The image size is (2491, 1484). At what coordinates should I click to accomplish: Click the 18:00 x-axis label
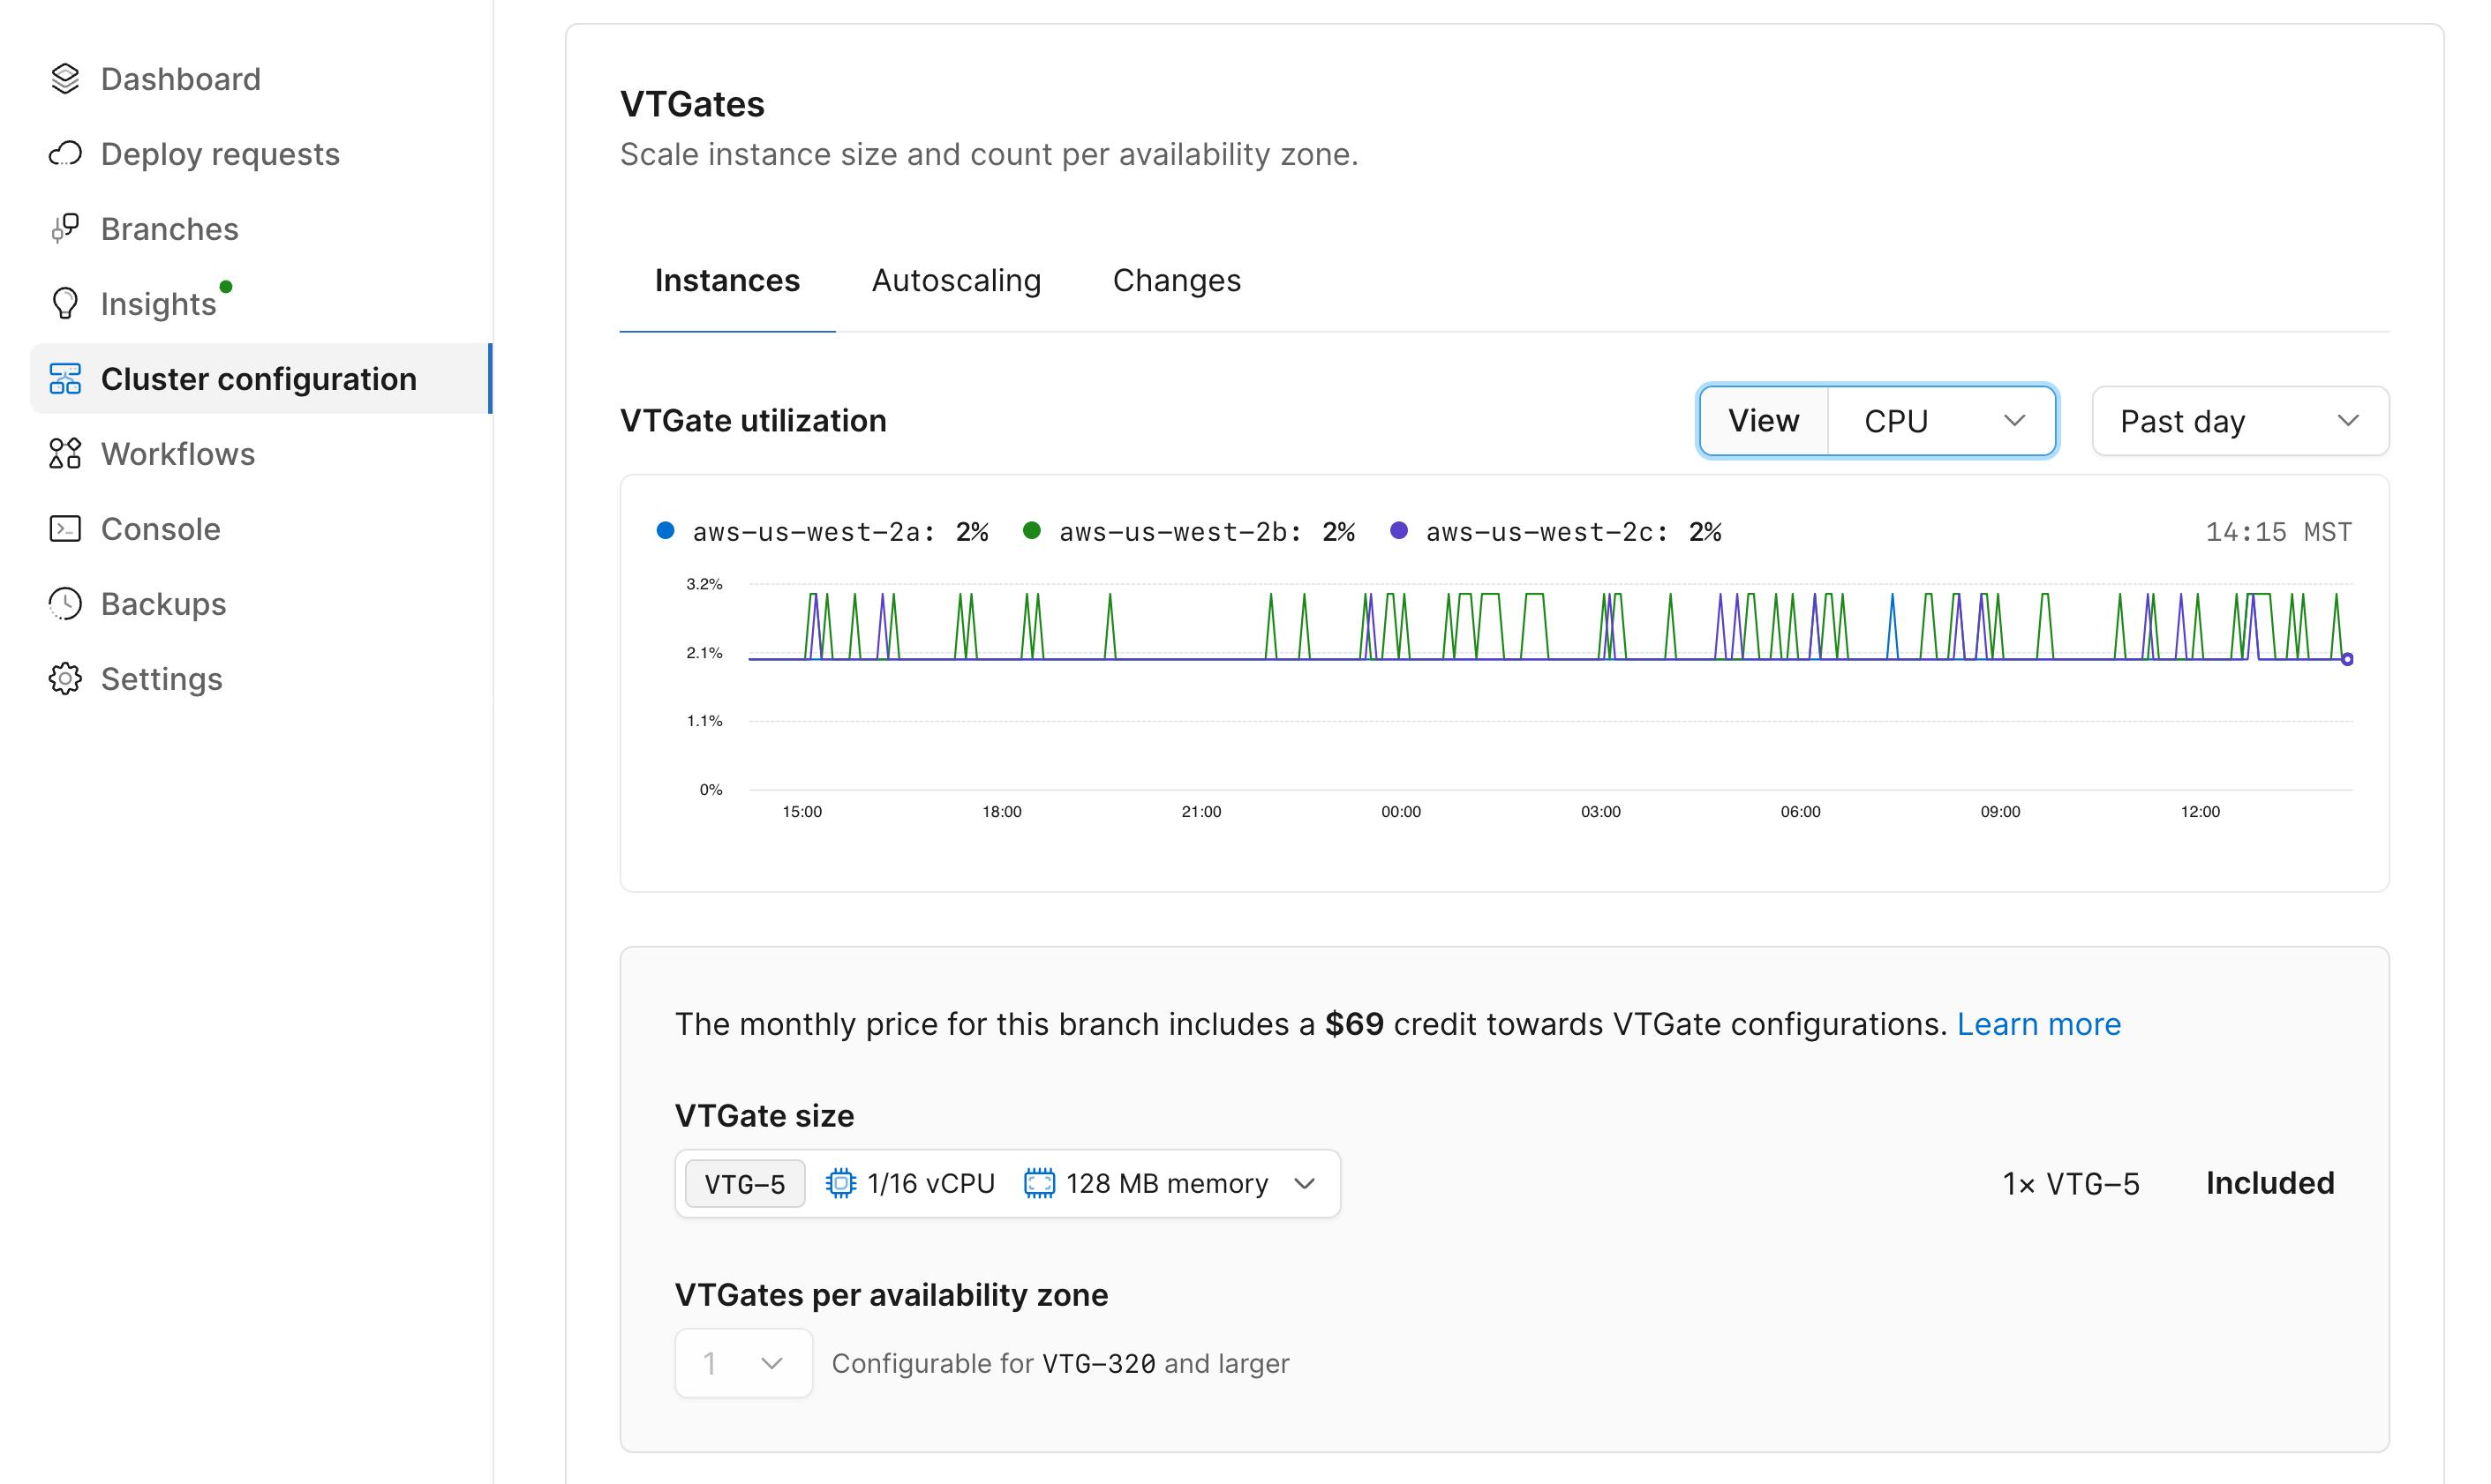(1001, 812)
